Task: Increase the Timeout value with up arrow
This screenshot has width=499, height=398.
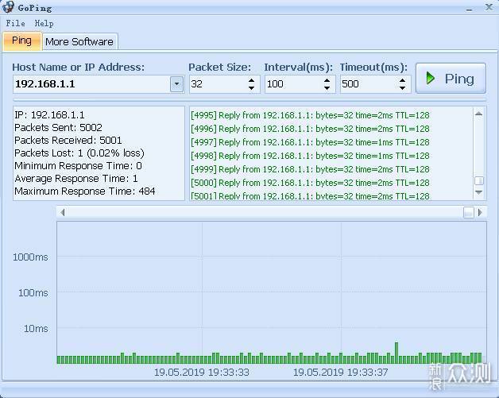Action: [402, 80]
